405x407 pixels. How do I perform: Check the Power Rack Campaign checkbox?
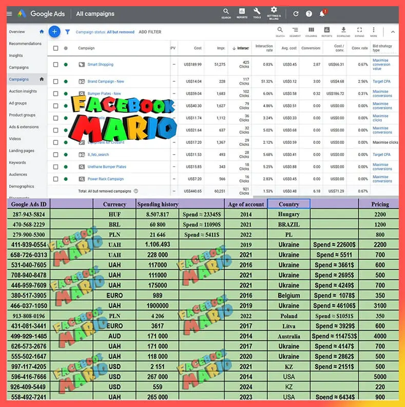[x=55, y=179]
